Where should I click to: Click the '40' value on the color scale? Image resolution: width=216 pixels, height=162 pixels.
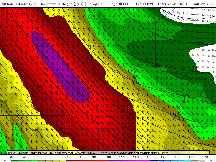(25, 157)
